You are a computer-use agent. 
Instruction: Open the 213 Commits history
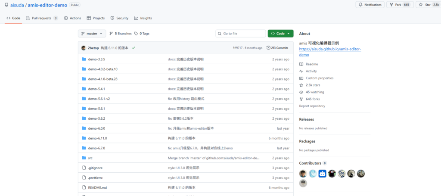(277, 48)
